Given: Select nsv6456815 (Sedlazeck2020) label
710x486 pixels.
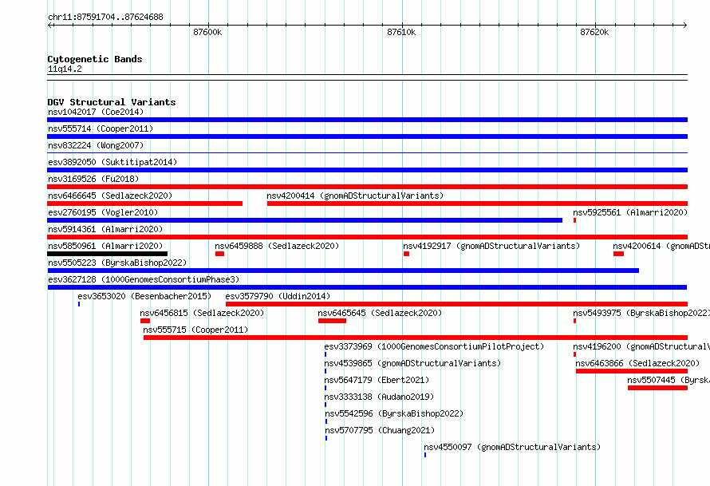Looking at the screenshot, I should (202, 313).
